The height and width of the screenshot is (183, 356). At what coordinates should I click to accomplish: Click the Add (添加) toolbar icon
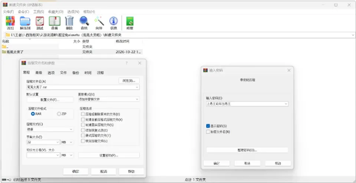click(10, 21)
